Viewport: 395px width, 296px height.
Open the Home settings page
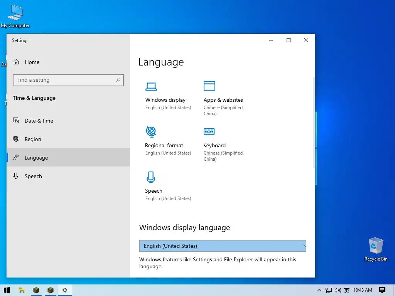(x=68, y=62)
